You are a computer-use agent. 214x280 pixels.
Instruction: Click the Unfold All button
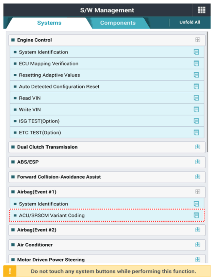[190, 22]
